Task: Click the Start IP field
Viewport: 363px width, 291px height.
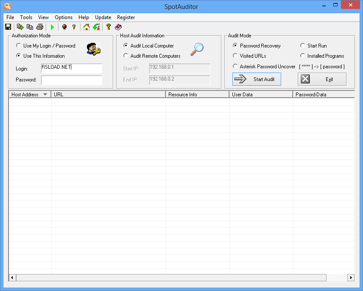Action: click(180, 68)
